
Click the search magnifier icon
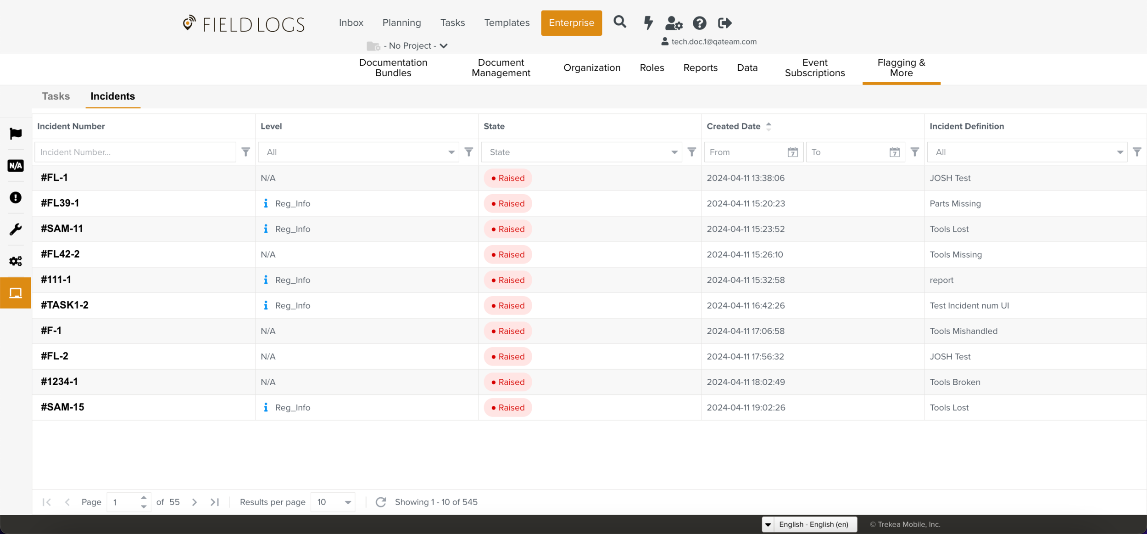[619, 22]
